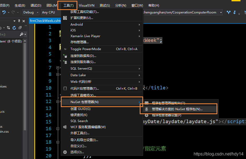Click the down arrow SVN update icon
Viewport: 246px width, 159px height.
[234, 12]
